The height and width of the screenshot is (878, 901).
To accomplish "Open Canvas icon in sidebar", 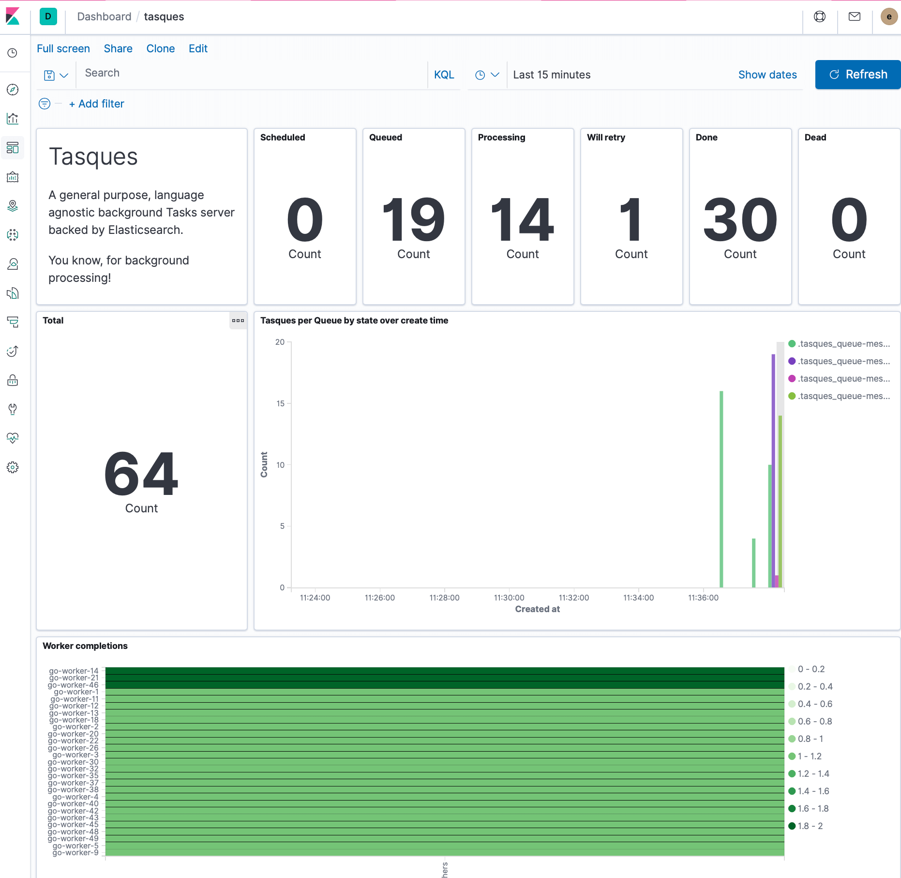I will click(x=13, y=177).
